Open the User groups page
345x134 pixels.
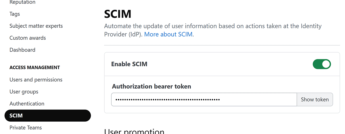tap(24, 92)
